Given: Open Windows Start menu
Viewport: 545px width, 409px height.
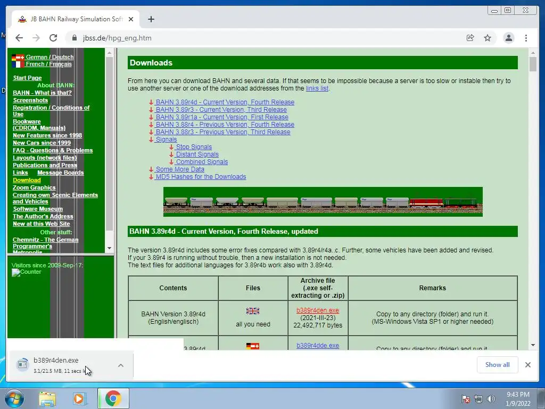Looking at the screenshot, I should click(x=14, y=398).
